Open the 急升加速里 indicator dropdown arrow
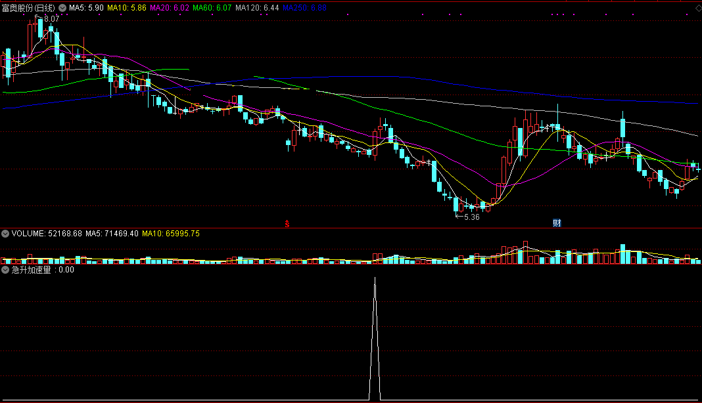The height and width of the screenshot is (403, 702). coord(5,270)
